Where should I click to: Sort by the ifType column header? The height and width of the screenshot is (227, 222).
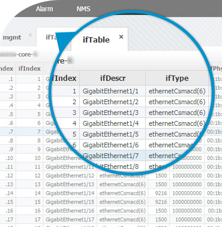pyautogui.click(x=177, y=78)
